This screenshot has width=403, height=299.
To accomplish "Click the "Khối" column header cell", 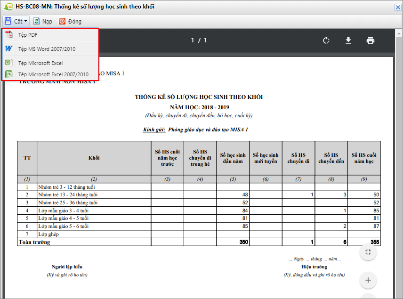I will click(x=94, y=158).
